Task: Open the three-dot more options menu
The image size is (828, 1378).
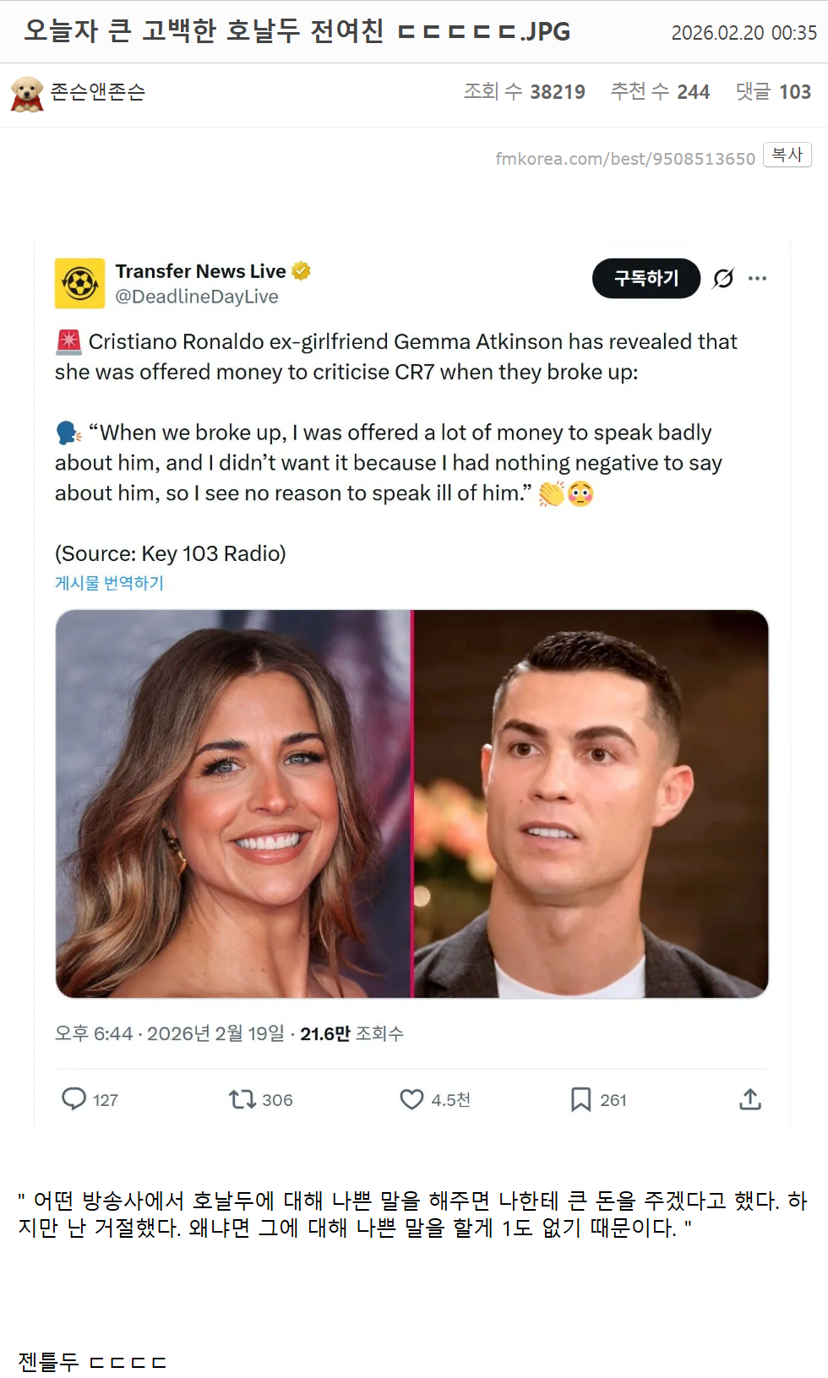Action: click(x=757, y=278)
